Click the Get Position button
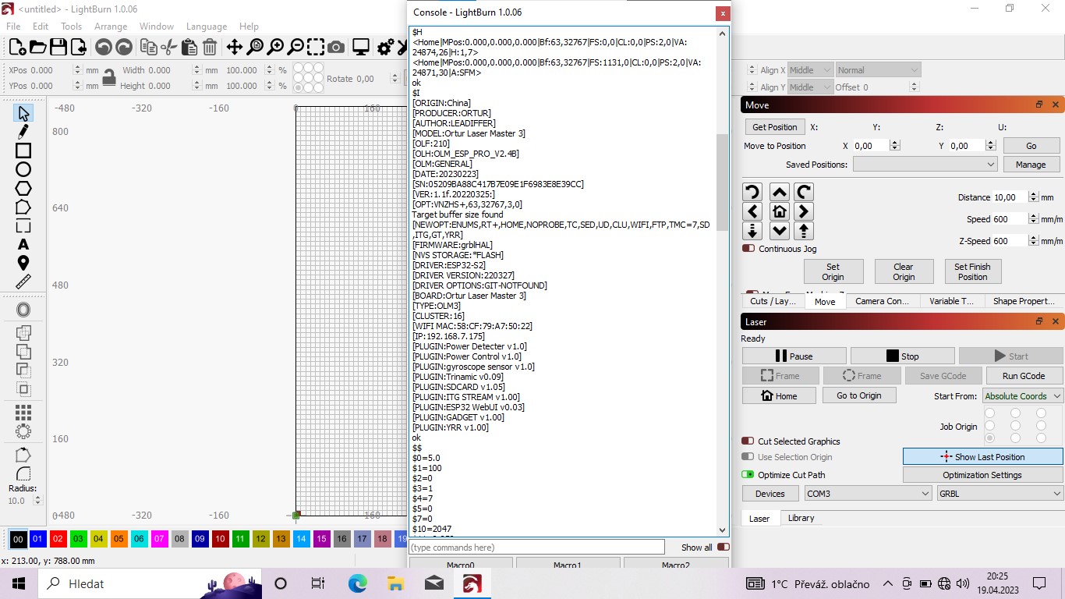The width and height of the screenshot is (1065, 599). (774, 127)
